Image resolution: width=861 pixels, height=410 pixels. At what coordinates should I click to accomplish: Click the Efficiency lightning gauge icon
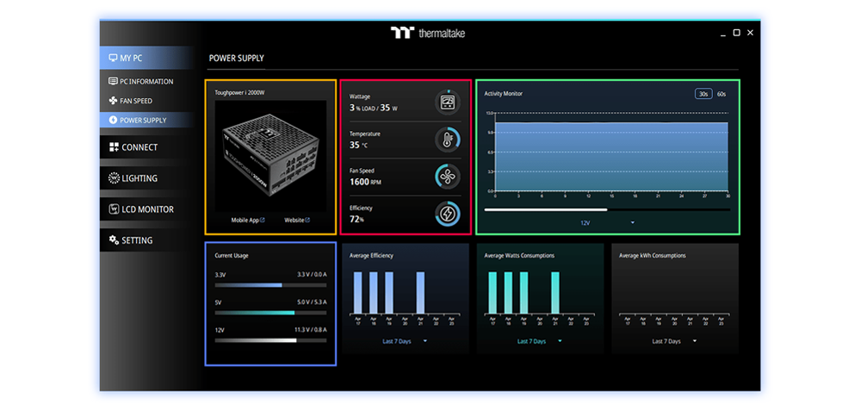[x=448, y=214]
